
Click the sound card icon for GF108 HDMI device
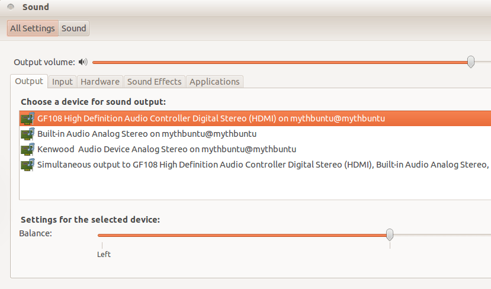click(x=28, y=118)
